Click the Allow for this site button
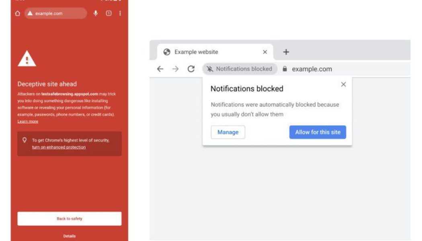This screenshot has width=422, height=241. click(x=318, y=132)
